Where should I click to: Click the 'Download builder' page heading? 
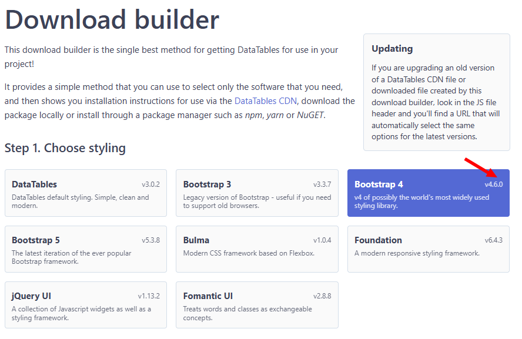(x=112, y=19)
